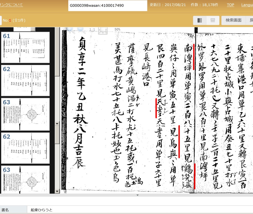
Task: Click the G0000398wasan record ID field
Action: [x=108, y=6]
